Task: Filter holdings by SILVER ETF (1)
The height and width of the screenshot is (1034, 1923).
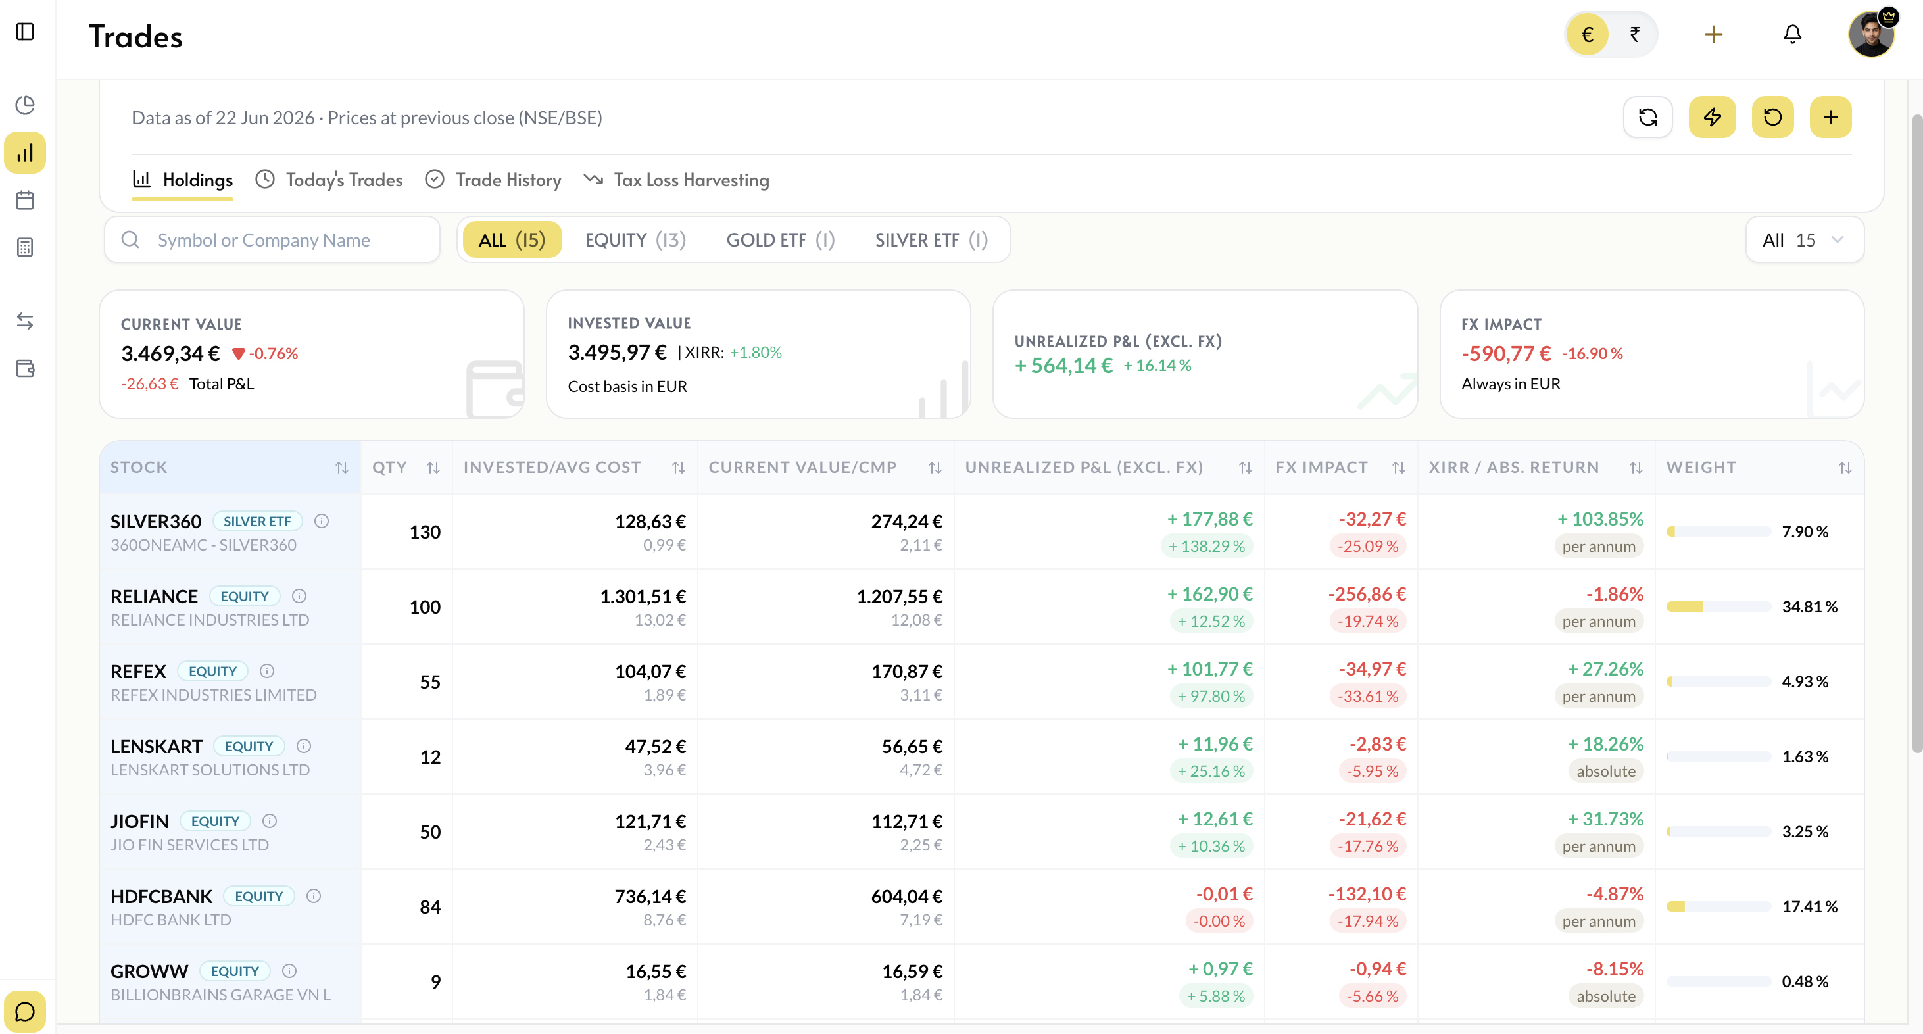Action: [x=931, y=239]
